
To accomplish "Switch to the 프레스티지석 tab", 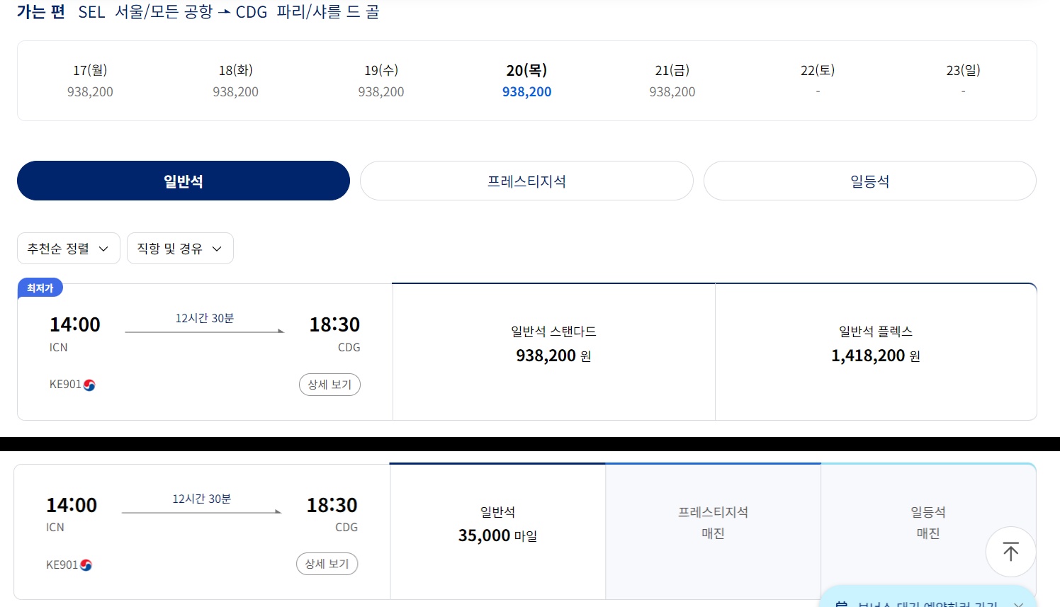I will [526, 181].
